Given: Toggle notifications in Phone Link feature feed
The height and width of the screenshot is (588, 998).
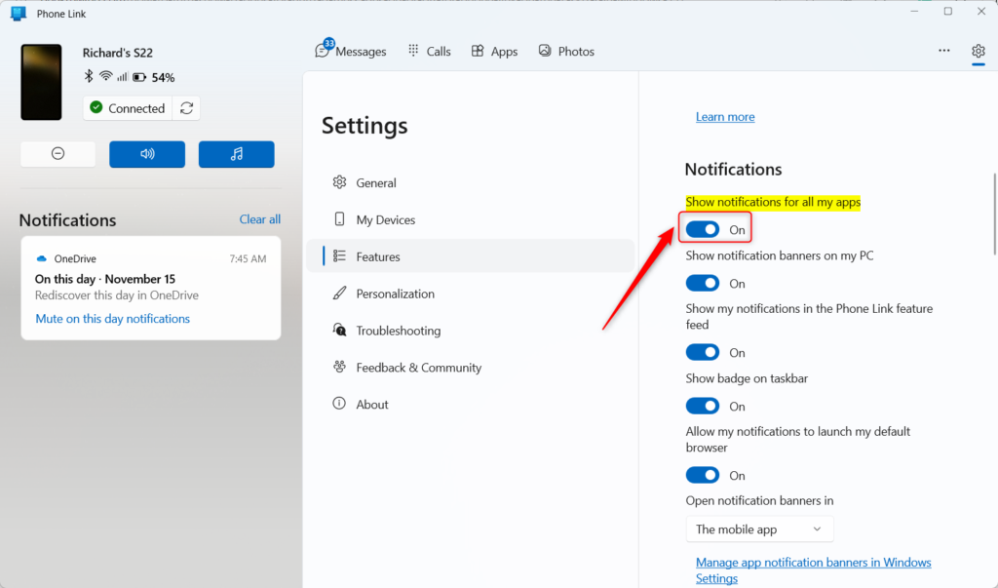Looking at the screenshot, I should pyautogui.click(x=703, y=352).
